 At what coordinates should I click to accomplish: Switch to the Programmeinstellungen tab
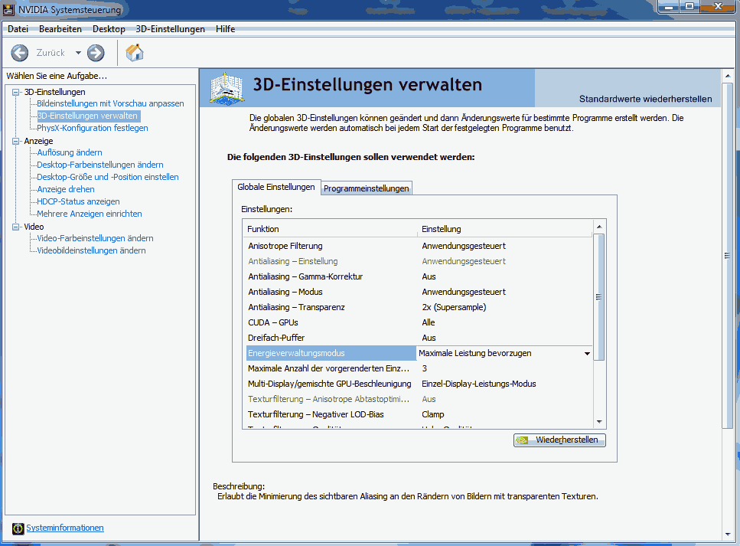[x=367, y=188]
